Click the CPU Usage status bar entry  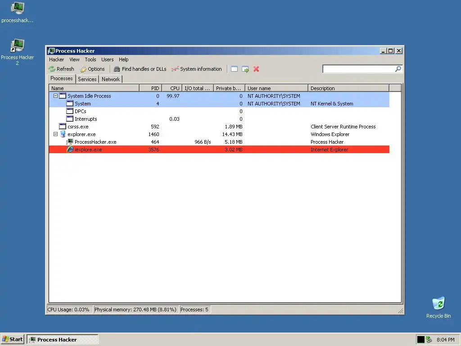pos(69,310)
